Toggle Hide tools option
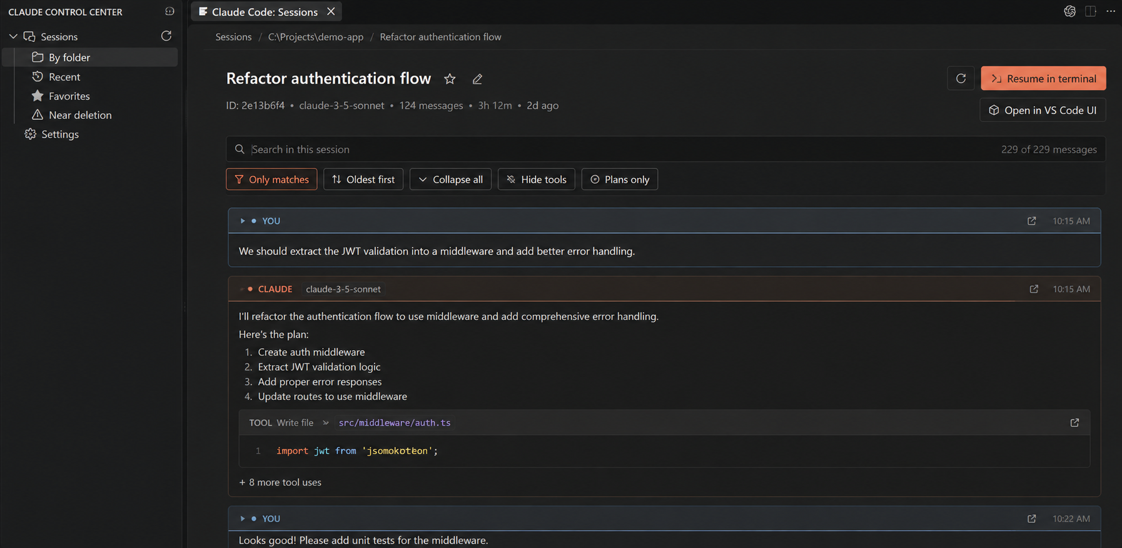Image resolution: width=1122 pixels, height=548 pixels. pyautogui.click(x=536, y=179)
